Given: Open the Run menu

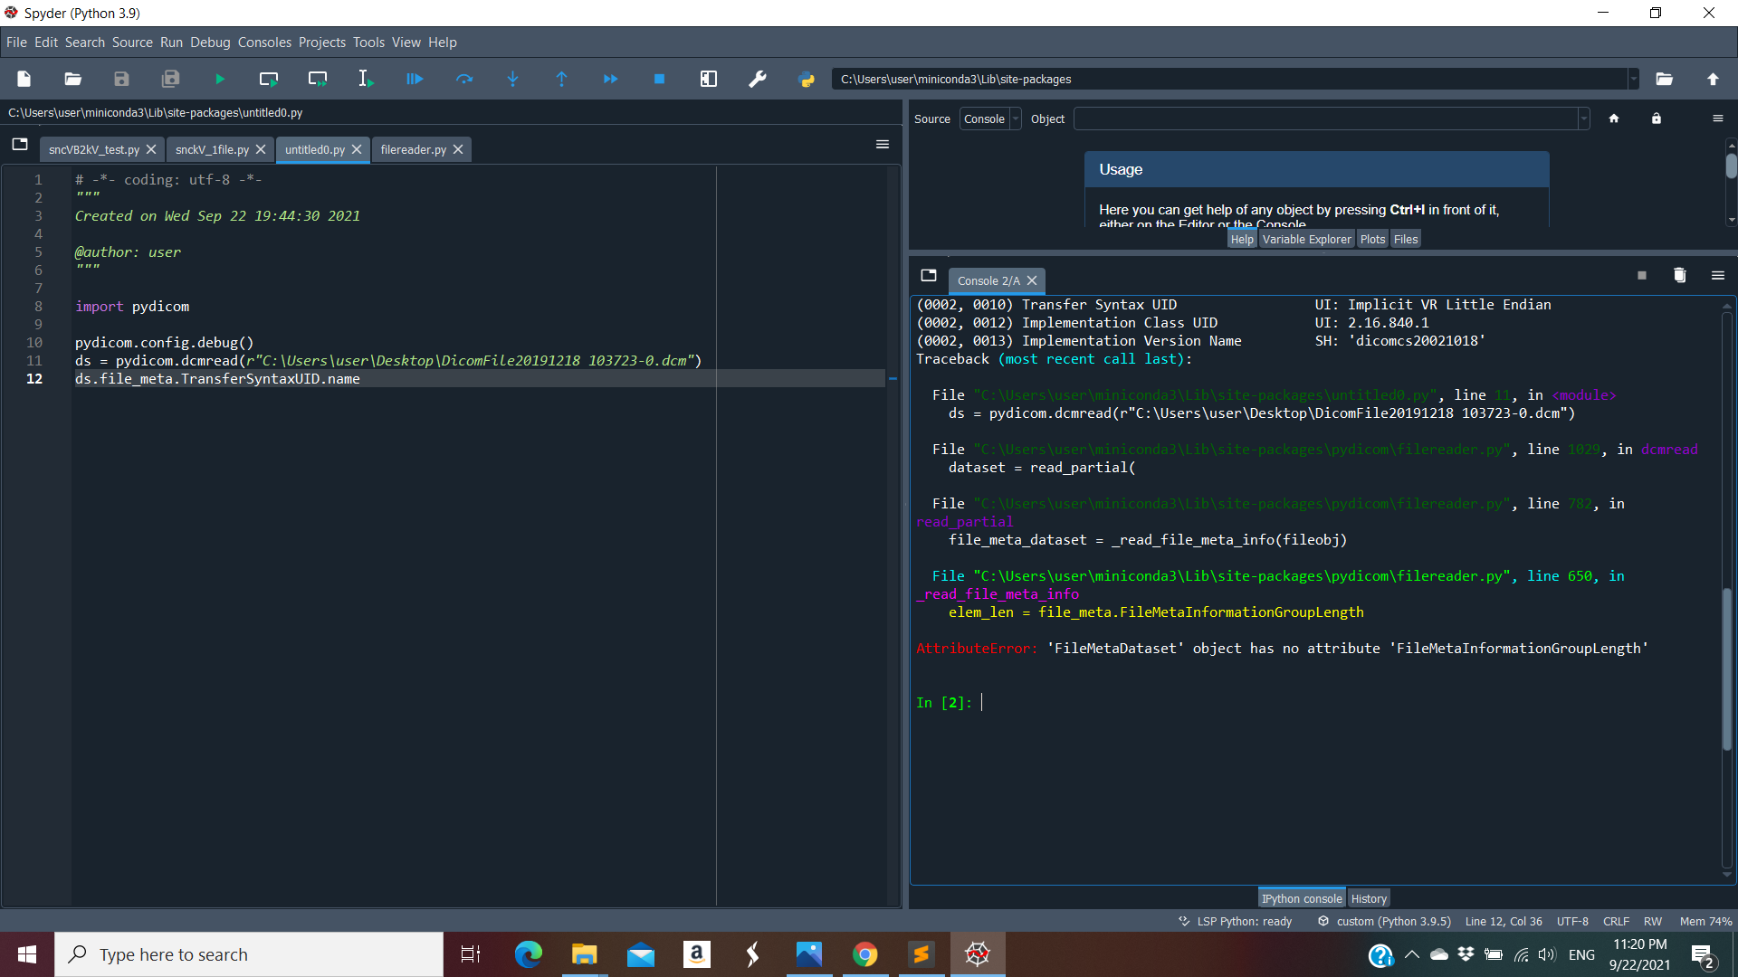Looking at the screenshot, I should (171, 42).
